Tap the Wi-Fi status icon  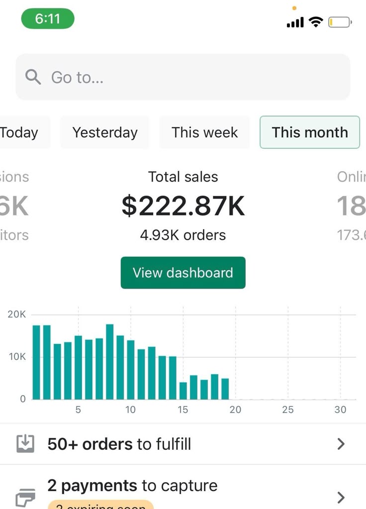point(316,22)
